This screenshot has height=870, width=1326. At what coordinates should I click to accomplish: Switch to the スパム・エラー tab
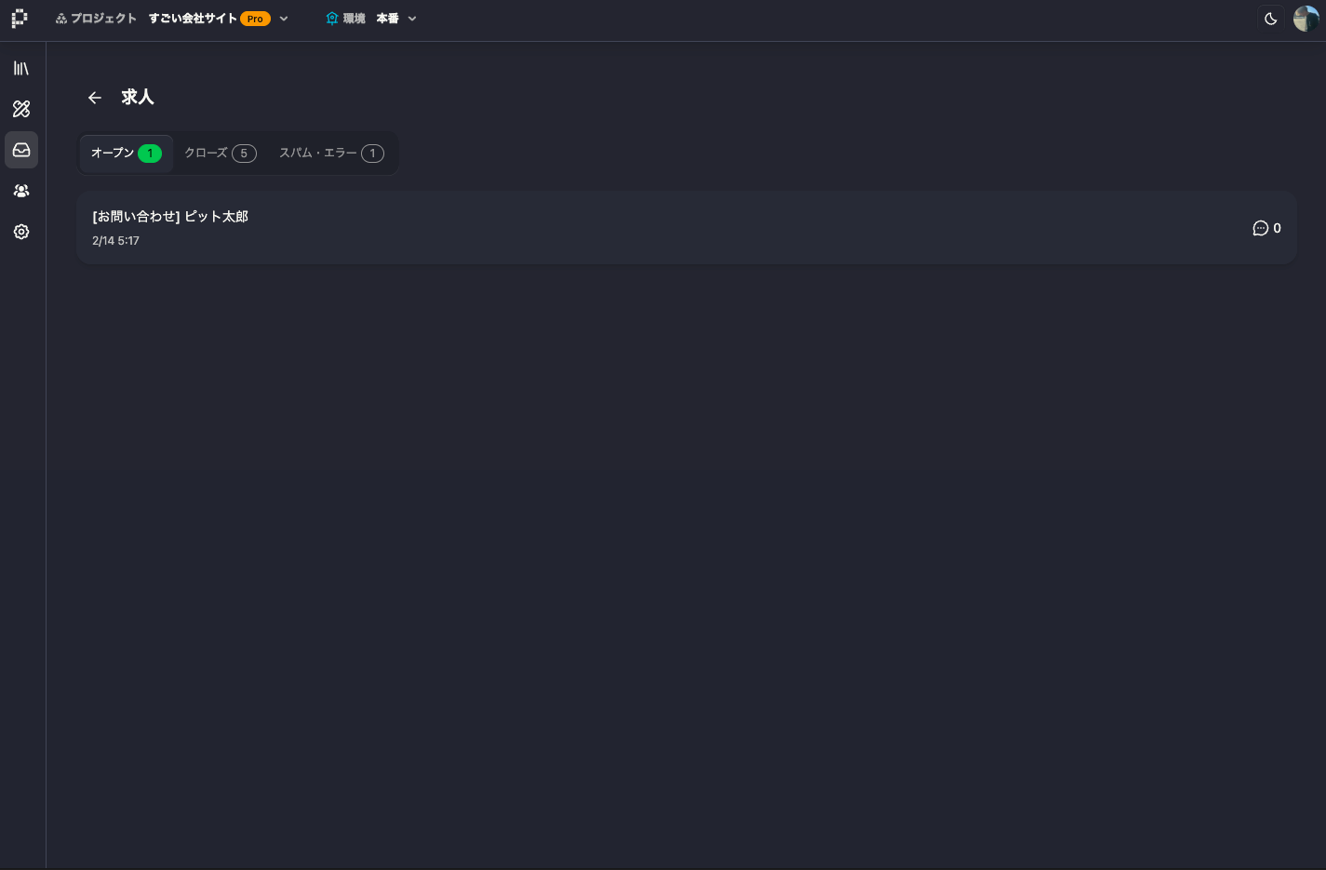(x=331, y=154)
